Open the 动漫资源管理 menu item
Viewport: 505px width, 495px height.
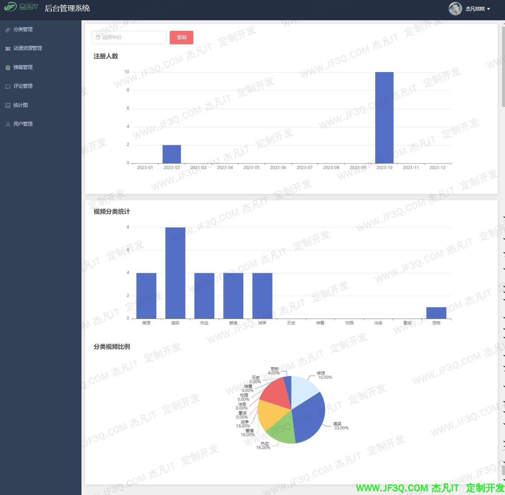pyautogui.click(x=27, y=48)
